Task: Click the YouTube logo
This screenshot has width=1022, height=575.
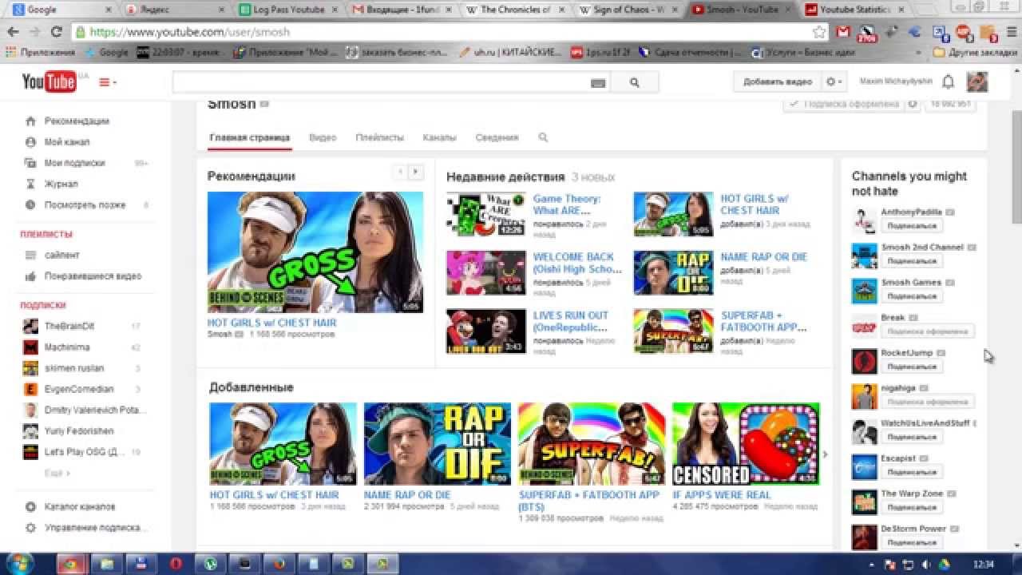Action: [x=49, y=81]
